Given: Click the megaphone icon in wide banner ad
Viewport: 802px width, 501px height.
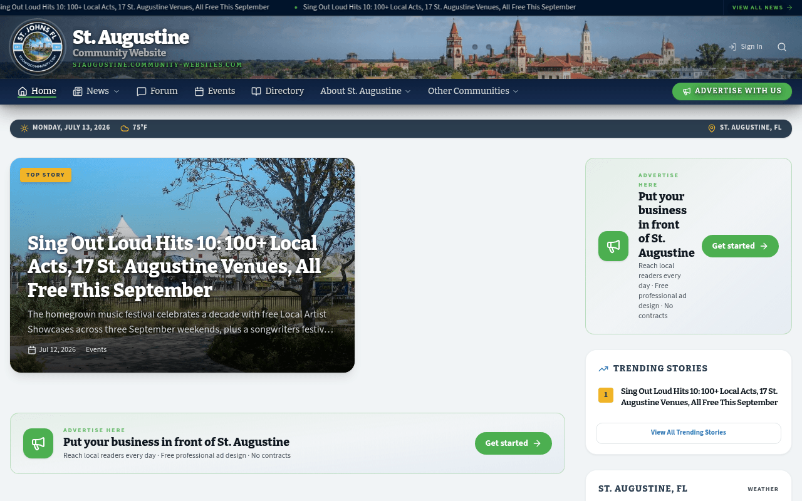Looking at the screenshot, I should point(38,443).
